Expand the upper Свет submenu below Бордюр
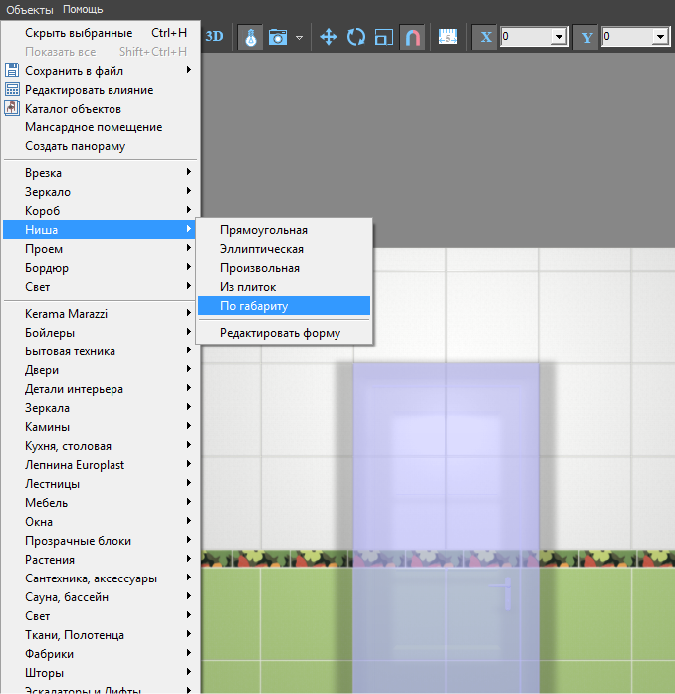 click(x=102, y=287)
